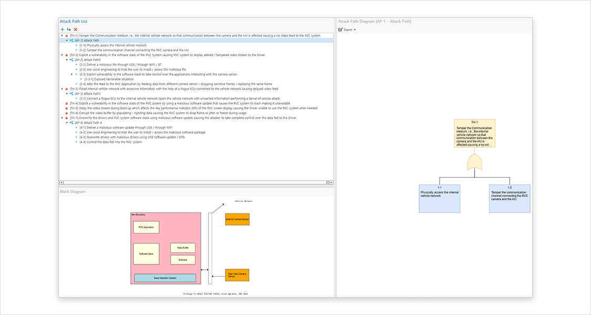Select step 2-2 Use social engineering to install malicious file
591x315 pixels.
(x=133, y=69)
